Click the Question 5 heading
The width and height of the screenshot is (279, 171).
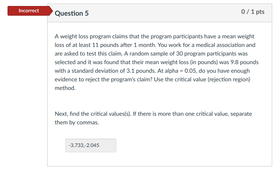[72, 13]
